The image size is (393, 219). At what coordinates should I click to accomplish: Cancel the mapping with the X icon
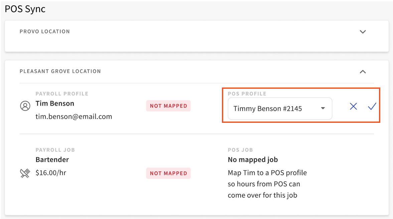click(x=353, y=106)
